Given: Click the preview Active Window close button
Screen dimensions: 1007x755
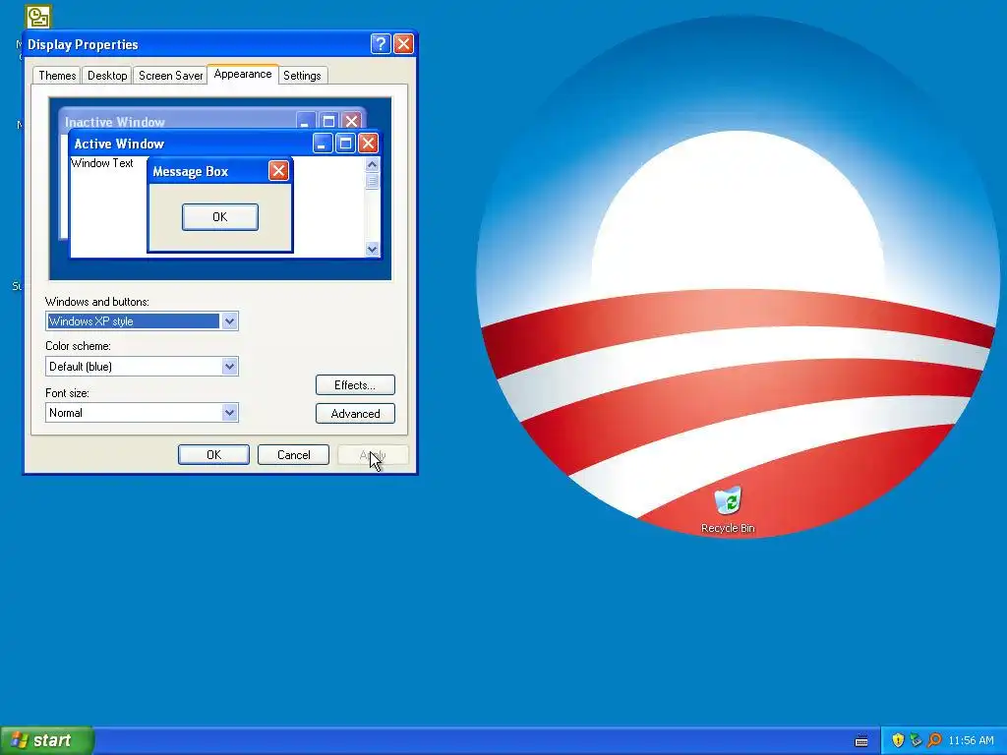Looking at the screenshot, I should point(368,144).
